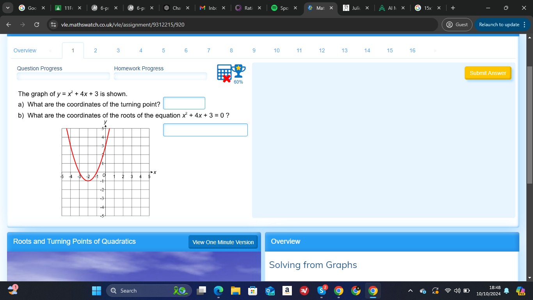Open a new browser tab with plus icon

[x=453, y=8]
